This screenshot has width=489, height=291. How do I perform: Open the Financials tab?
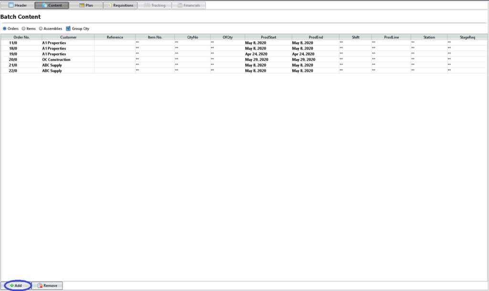[189, 5]
